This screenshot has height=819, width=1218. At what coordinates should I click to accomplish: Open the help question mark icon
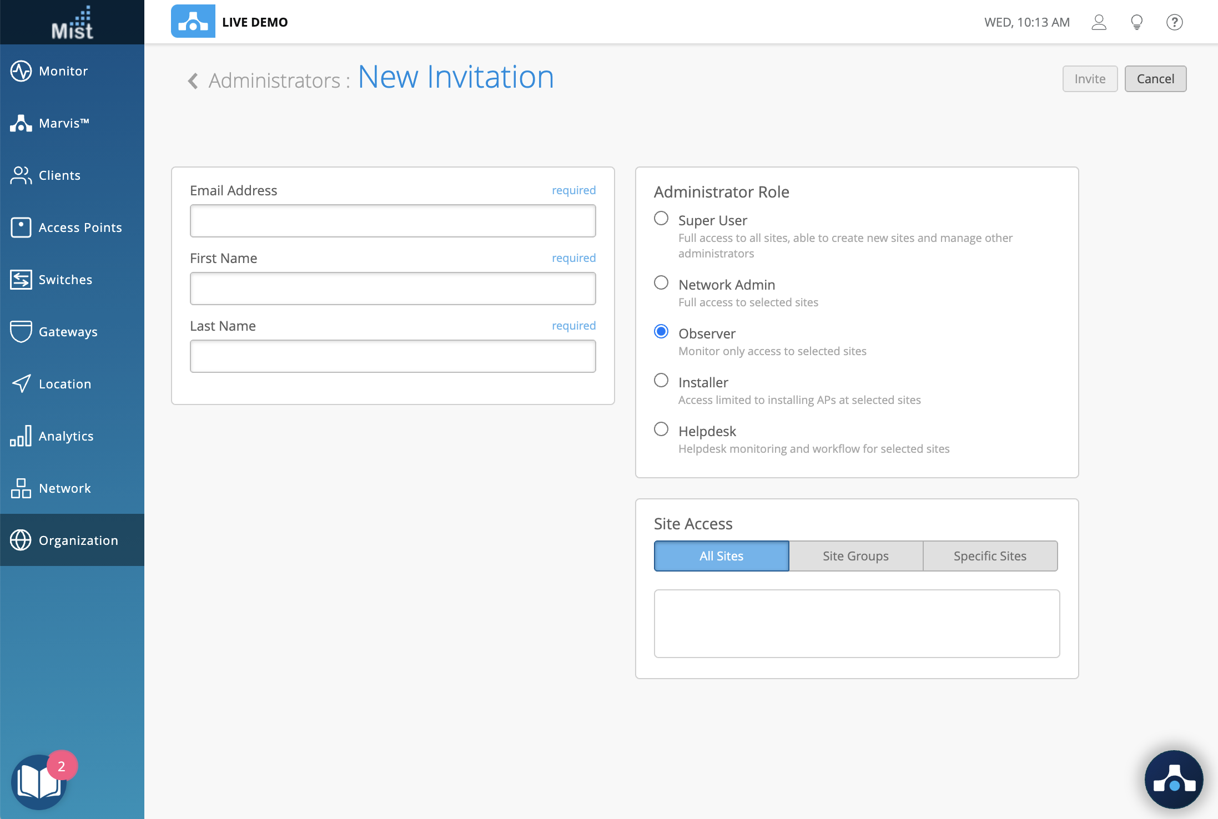1174,22
